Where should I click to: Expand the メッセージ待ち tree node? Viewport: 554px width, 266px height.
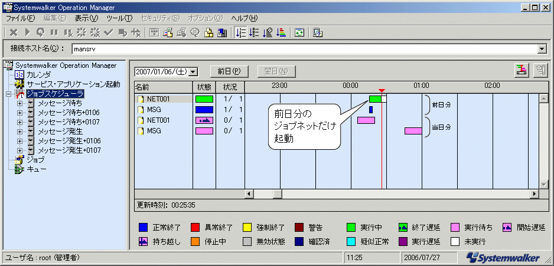pos(20,103)
